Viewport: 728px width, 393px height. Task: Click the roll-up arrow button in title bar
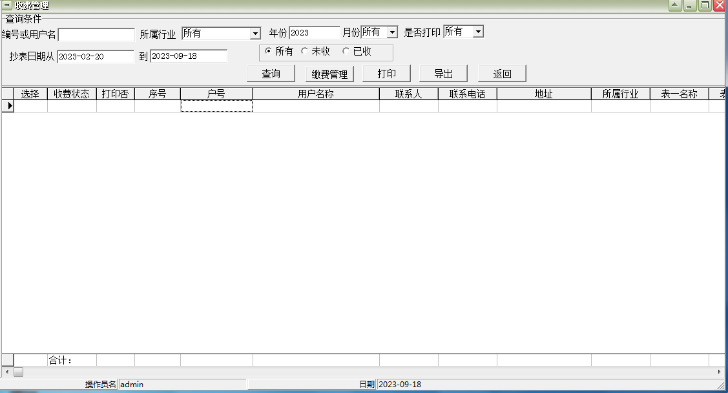click(675, 6)
